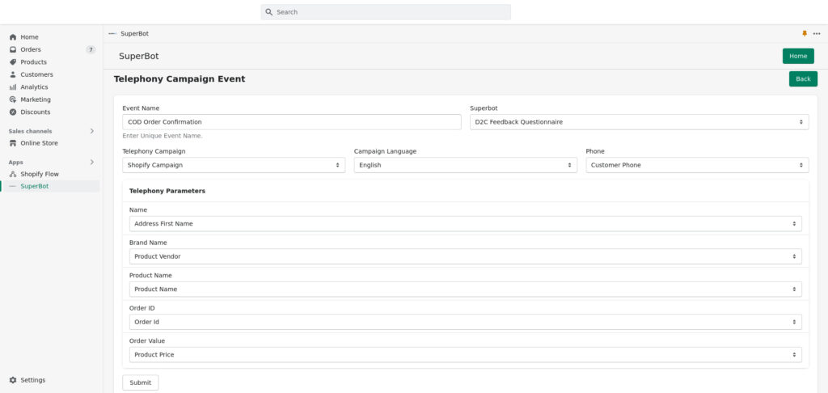This screenshot has width=828, height=393.
Task: Open Analytics bar chart icon
Action: click(13, 87)
